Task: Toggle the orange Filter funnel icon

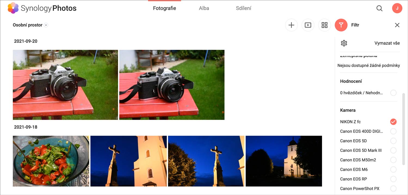Action: [341, 25]
